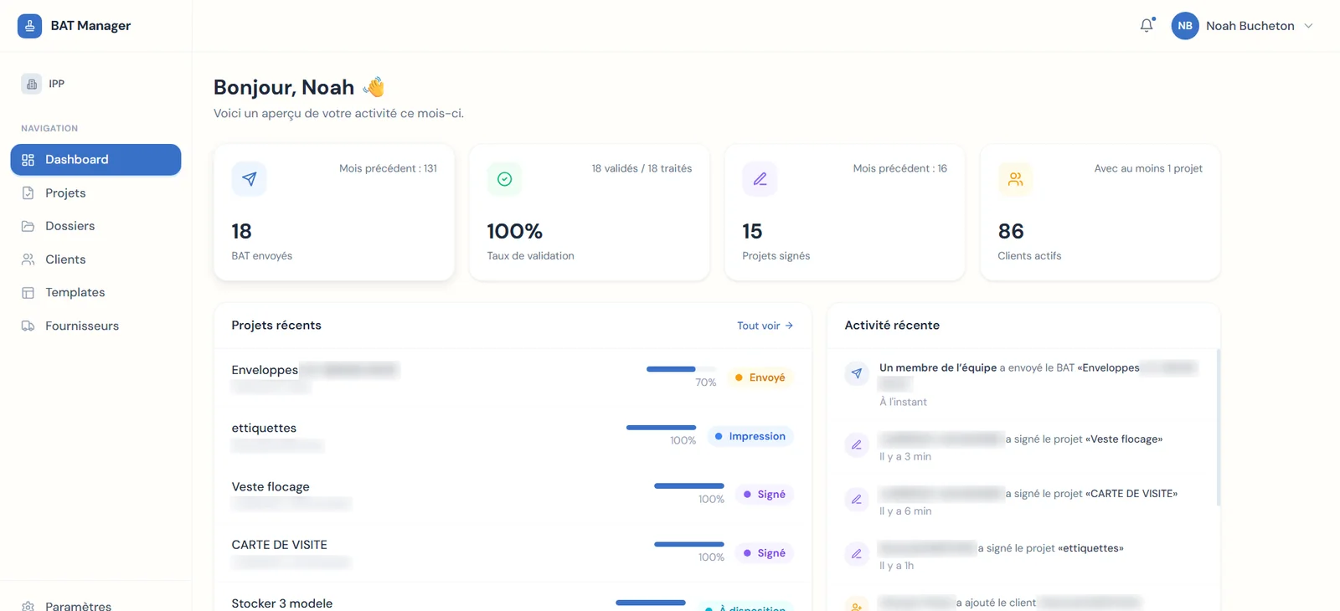1340x611 pixels.
Task: Click the pen icon in Projets signés card
Action: pyautogui.click(x=760, y=179)
